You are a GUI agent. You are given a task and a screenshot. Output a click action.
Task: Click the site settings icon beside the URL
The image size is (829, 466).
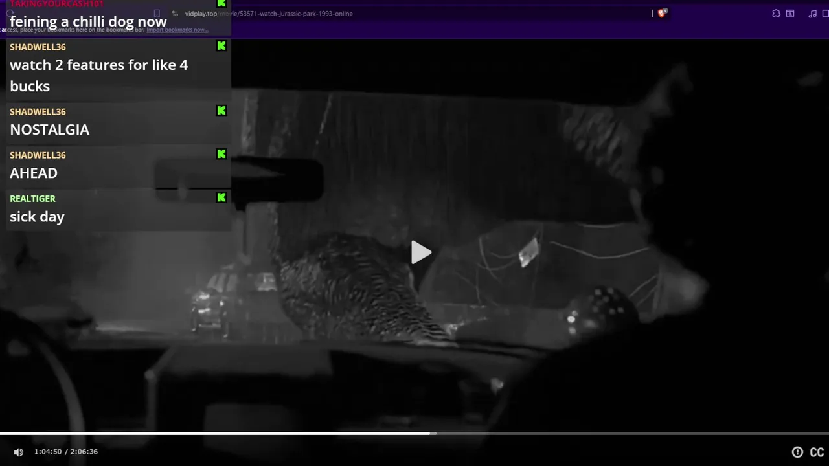click(x=175, y=14)
